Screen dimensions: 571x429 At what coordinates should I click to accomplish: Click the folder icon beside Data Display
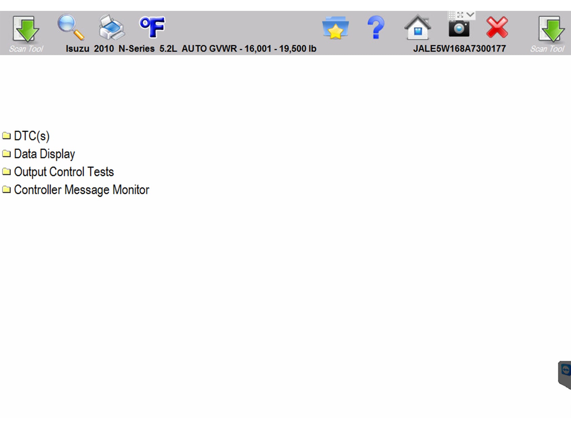coord(6,154)
